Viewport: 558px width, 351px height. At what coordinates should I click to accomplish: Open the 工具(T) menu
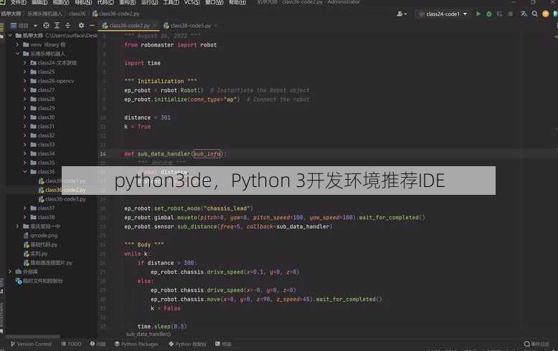171,2
